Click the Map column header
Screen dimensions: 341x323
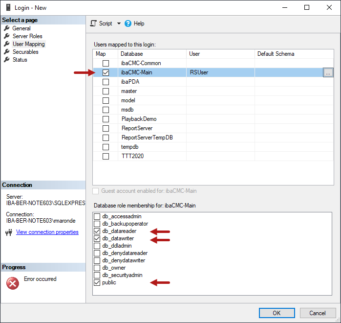click(106, 54)
